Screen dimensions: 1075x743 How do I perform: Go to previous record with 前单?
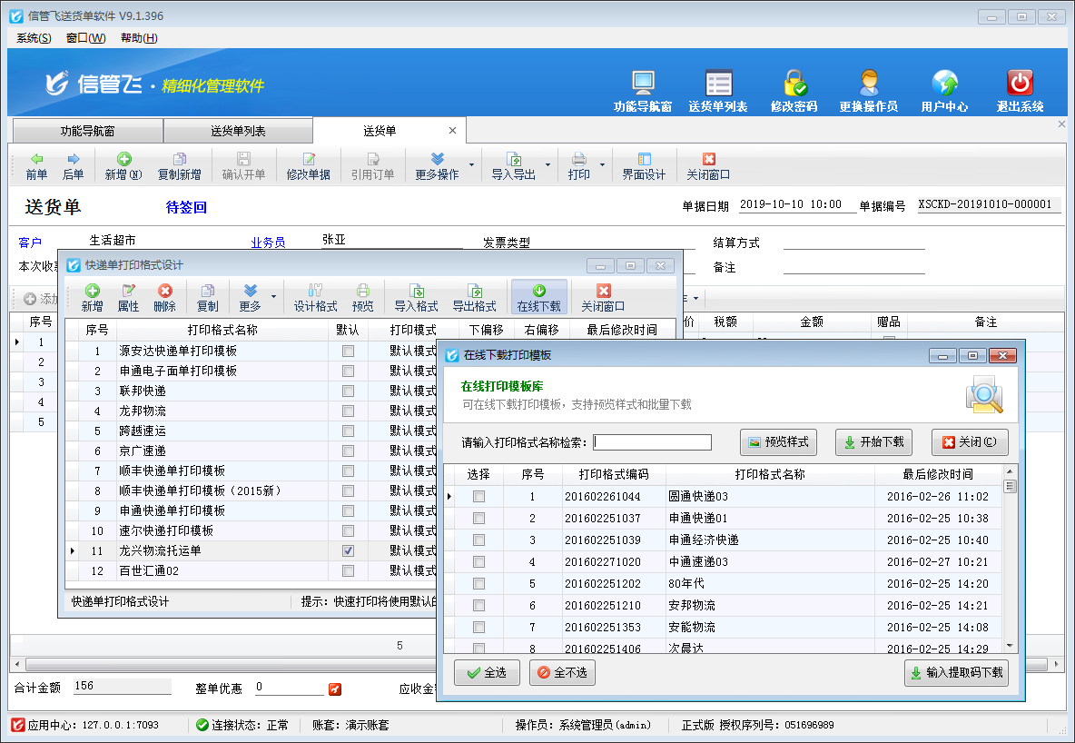click(36, 166)
